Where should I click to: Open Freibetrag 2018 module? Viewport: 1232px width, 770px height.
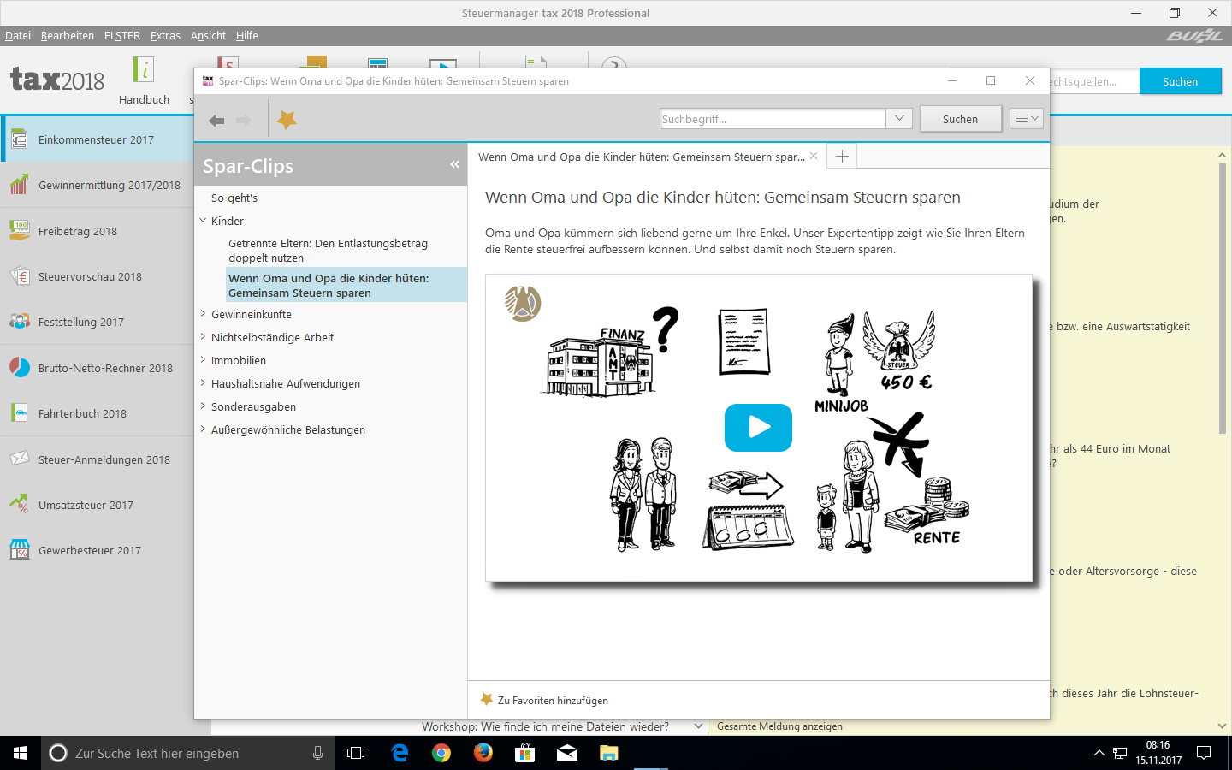(97, 231)
